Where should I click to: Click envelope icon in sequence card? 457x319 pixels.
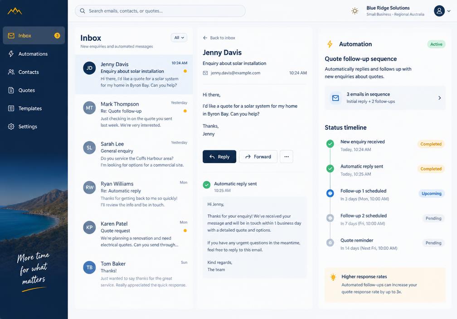click(x=335, y=98)
